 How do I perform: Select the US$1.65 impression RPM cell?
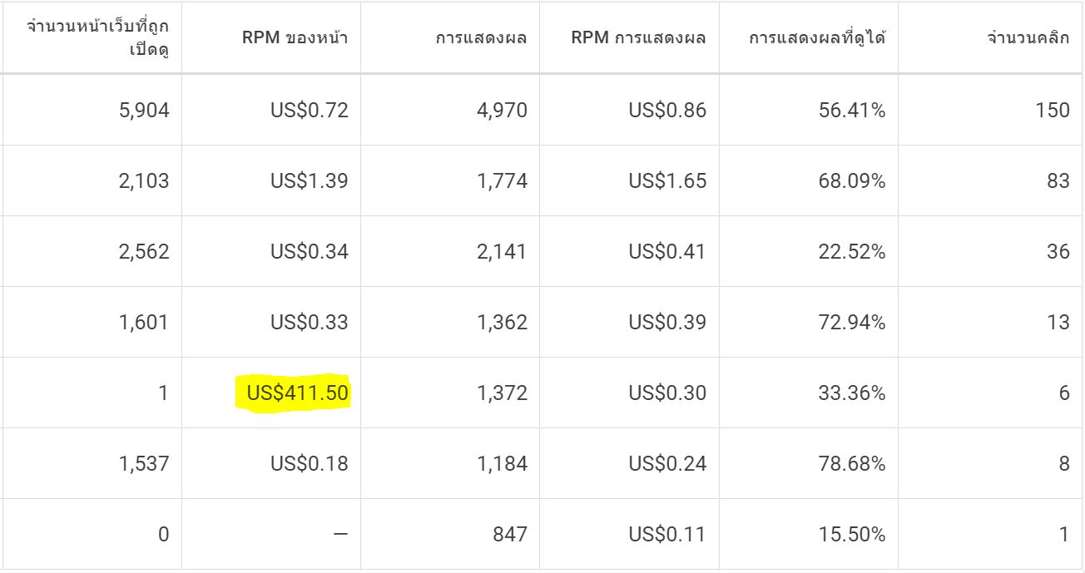point(667,180)
